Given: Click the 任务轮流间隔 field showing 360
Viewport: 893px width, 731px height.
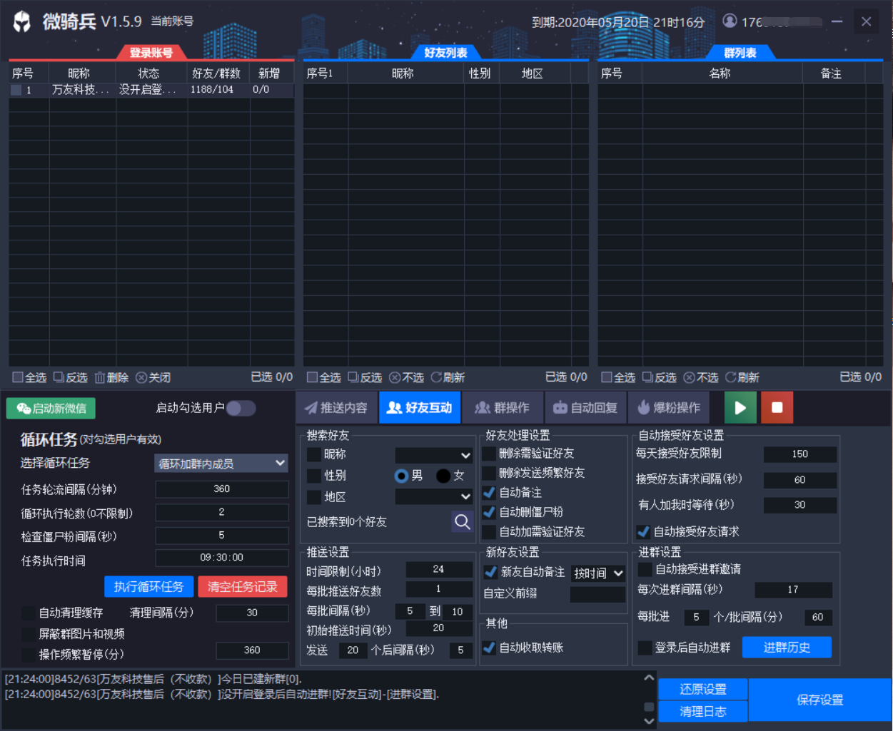Looking at the screenshot, I should pyautogui.click(x=222, y=489).
